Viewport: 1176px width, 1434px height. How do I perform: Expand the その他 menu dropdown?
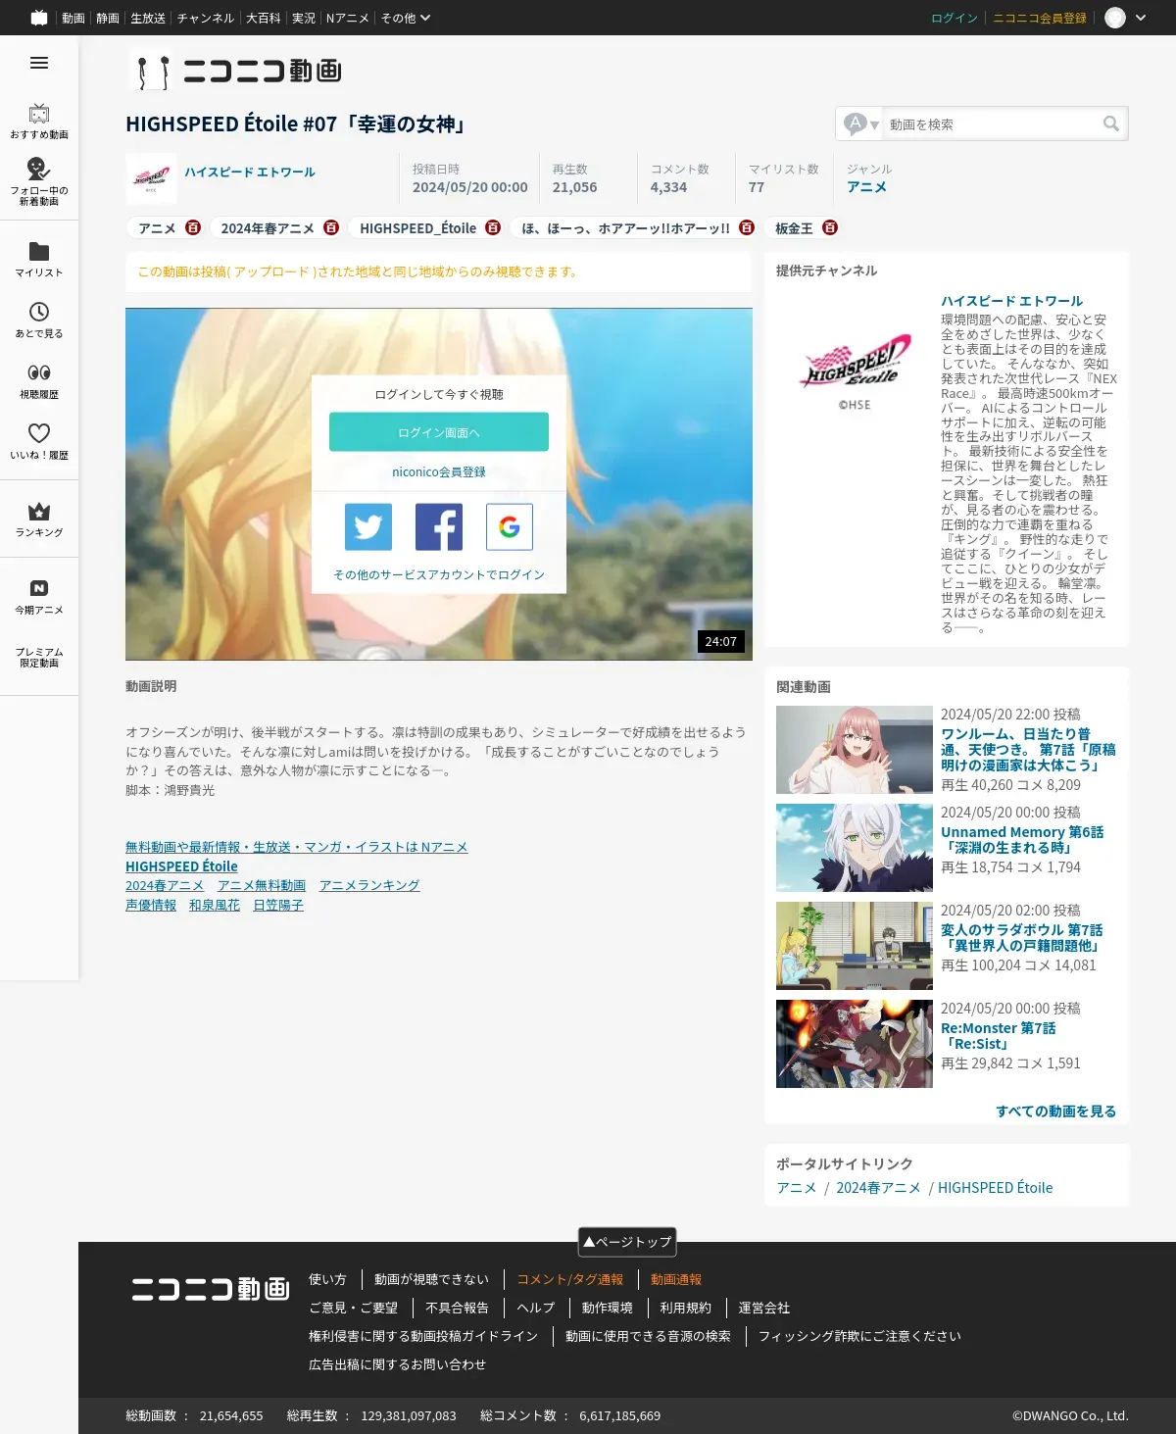[406, 18]
